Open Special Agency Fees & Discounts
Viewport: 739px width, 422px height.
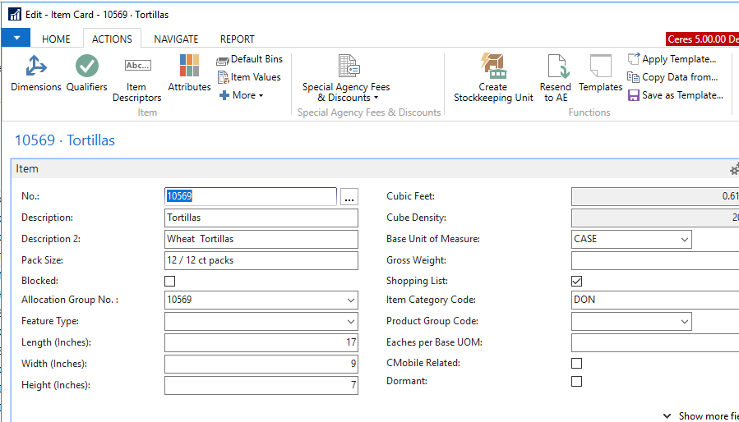click(x=346, y=78)
